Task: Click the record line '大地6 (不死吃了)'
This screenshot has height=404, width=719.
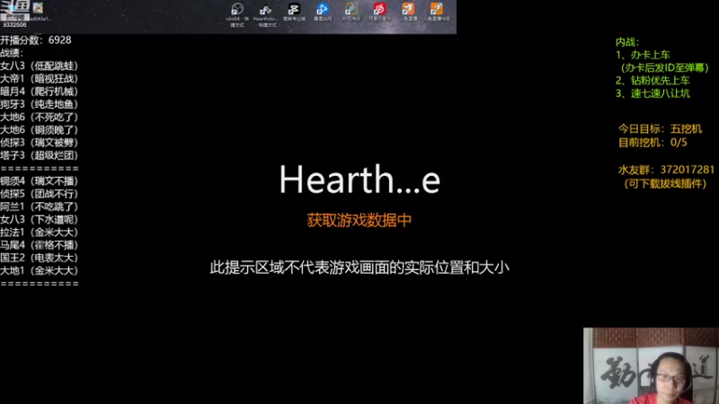Action: click(39, 118)
